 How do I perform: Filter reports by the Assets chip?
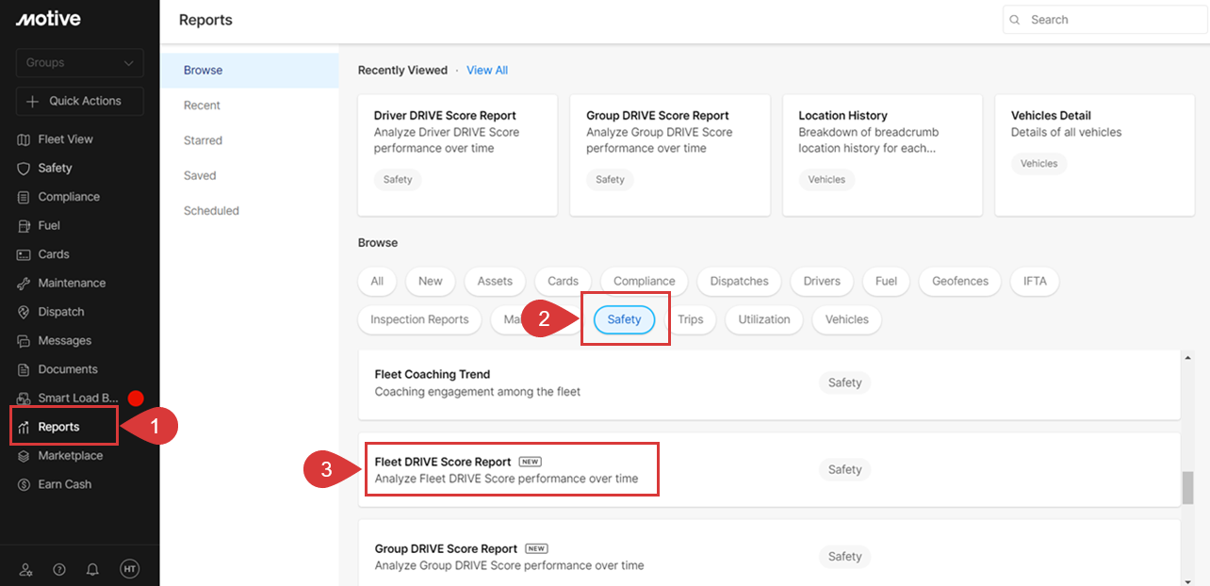(x=495, y=281)
